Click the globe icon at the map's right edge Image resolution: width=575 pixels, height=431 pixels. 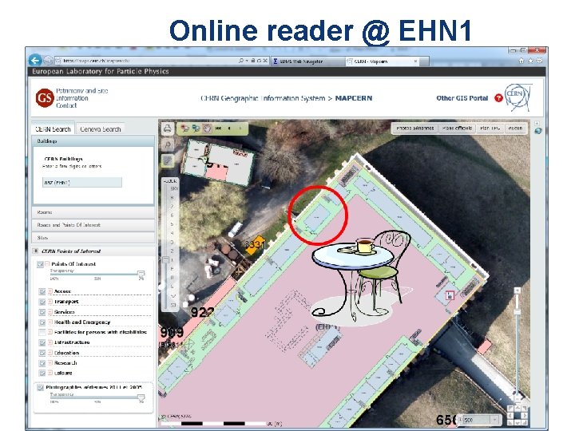click(537, 131)
